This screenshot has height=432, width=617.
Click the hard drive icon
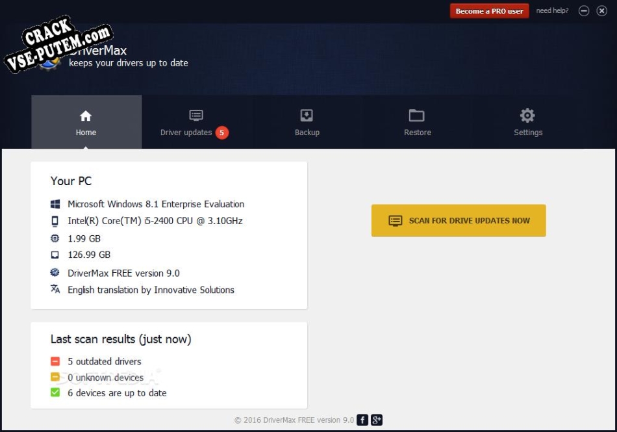[x=55, y=255]
